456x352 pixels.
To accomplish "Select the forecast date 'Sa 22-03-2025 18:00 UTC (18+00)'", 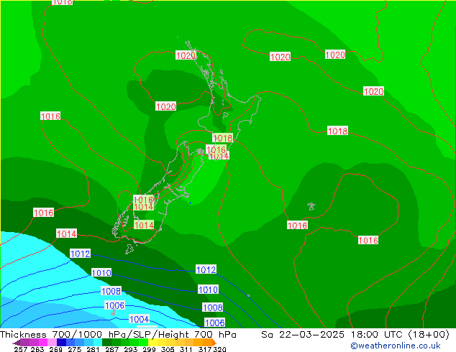I will [355, 335].
